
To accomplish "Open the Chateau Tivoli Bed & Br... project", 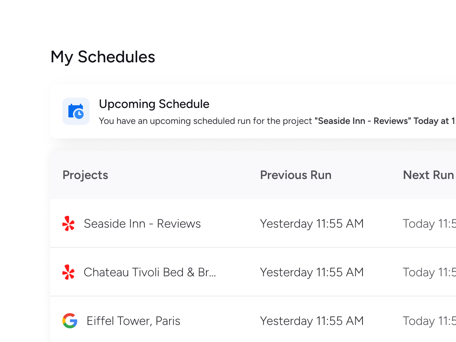I will 150,272.
